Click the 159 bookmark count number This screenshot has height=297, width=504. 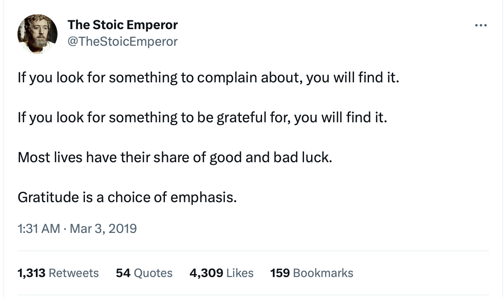click(280, 273)
